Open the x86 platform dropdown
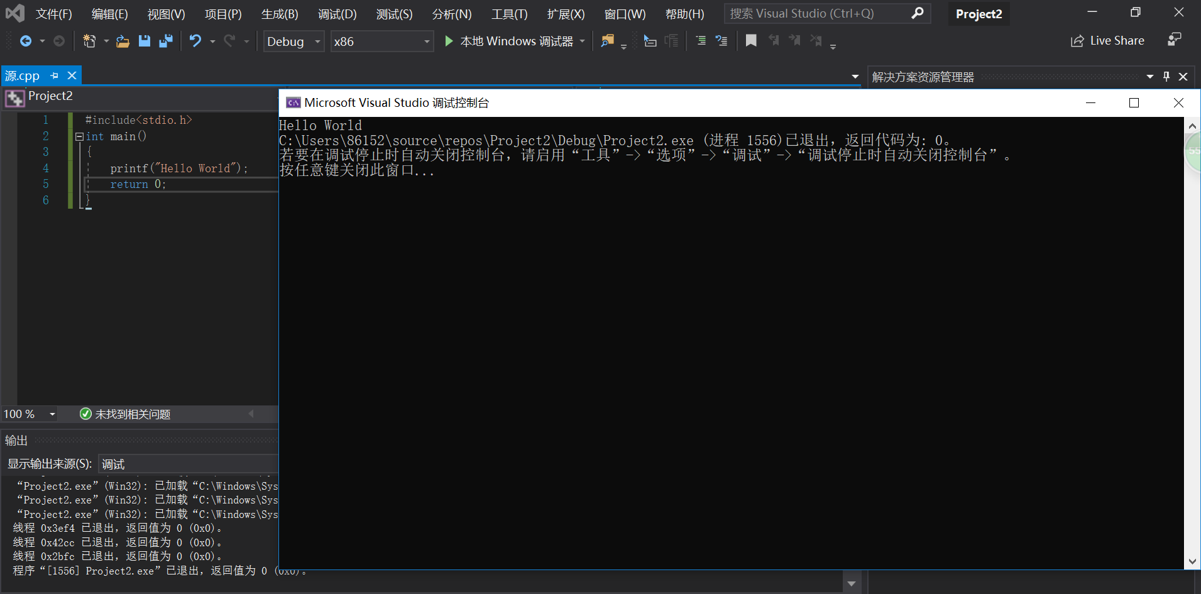 point(382,41)
